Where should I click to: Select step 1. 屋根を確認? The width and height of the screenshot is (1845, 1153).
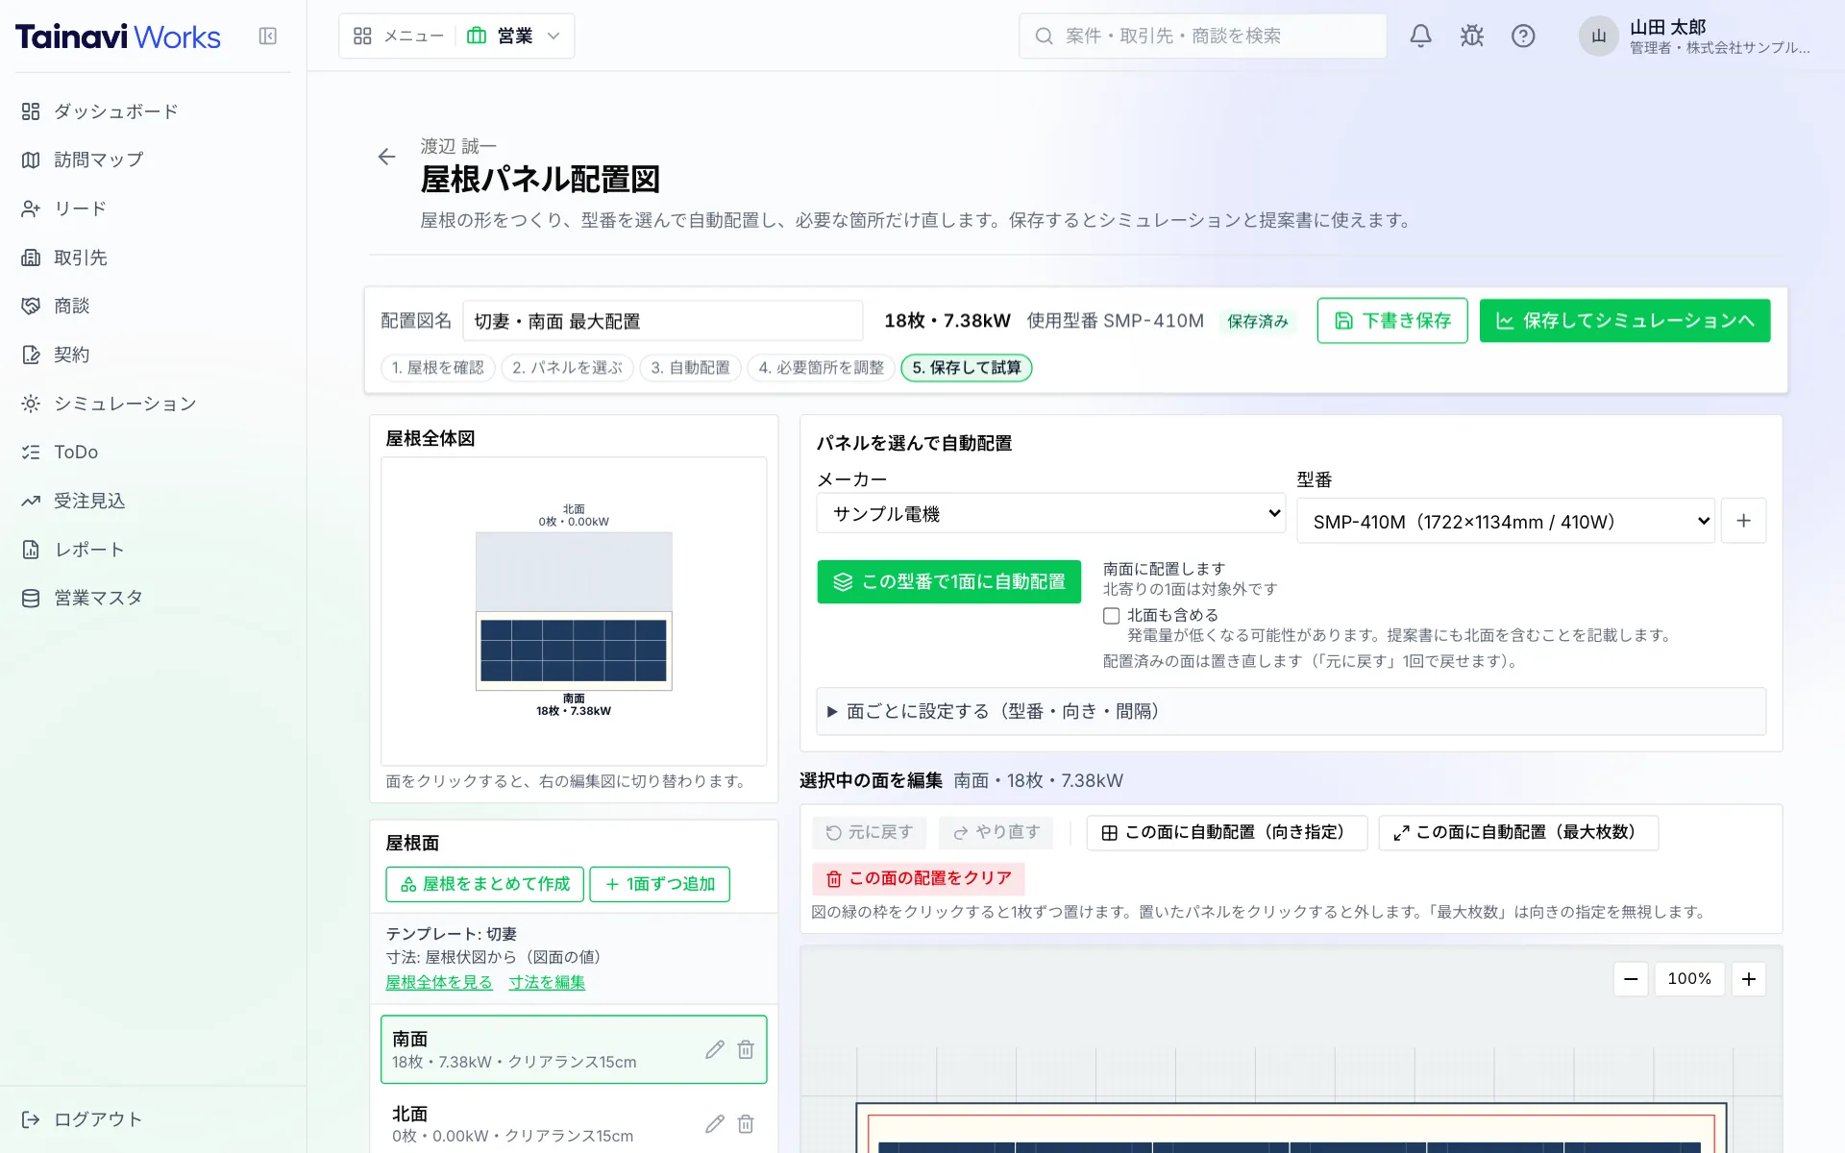(438, 368)
